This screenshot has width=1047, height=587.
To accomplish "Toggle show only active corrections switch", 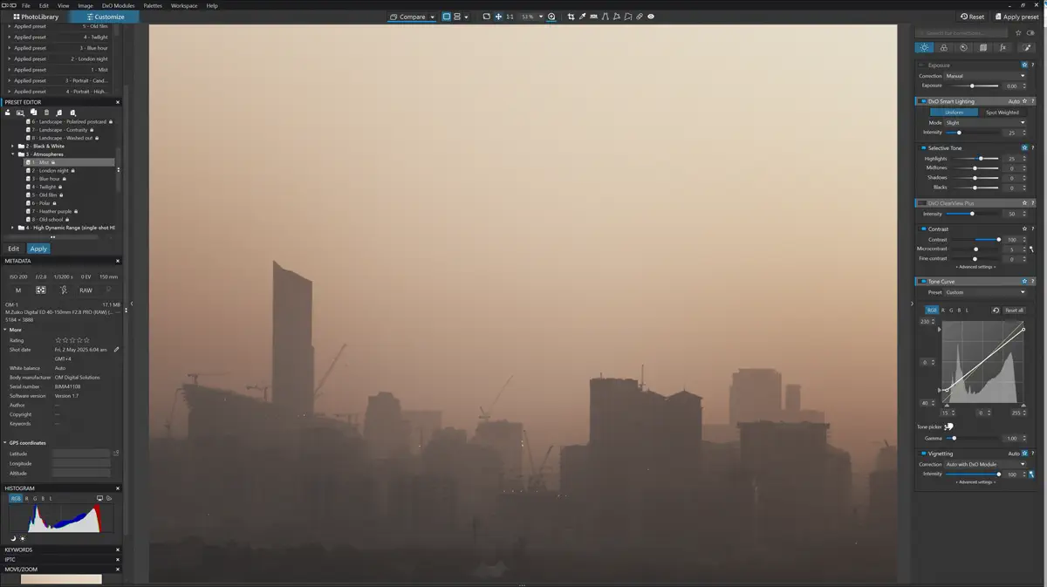I will pos(1030,33).
